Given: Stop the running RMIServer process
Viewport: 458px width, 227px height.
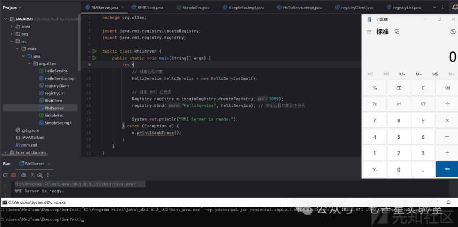Looking at the screenshot, I should click(14, 175).
